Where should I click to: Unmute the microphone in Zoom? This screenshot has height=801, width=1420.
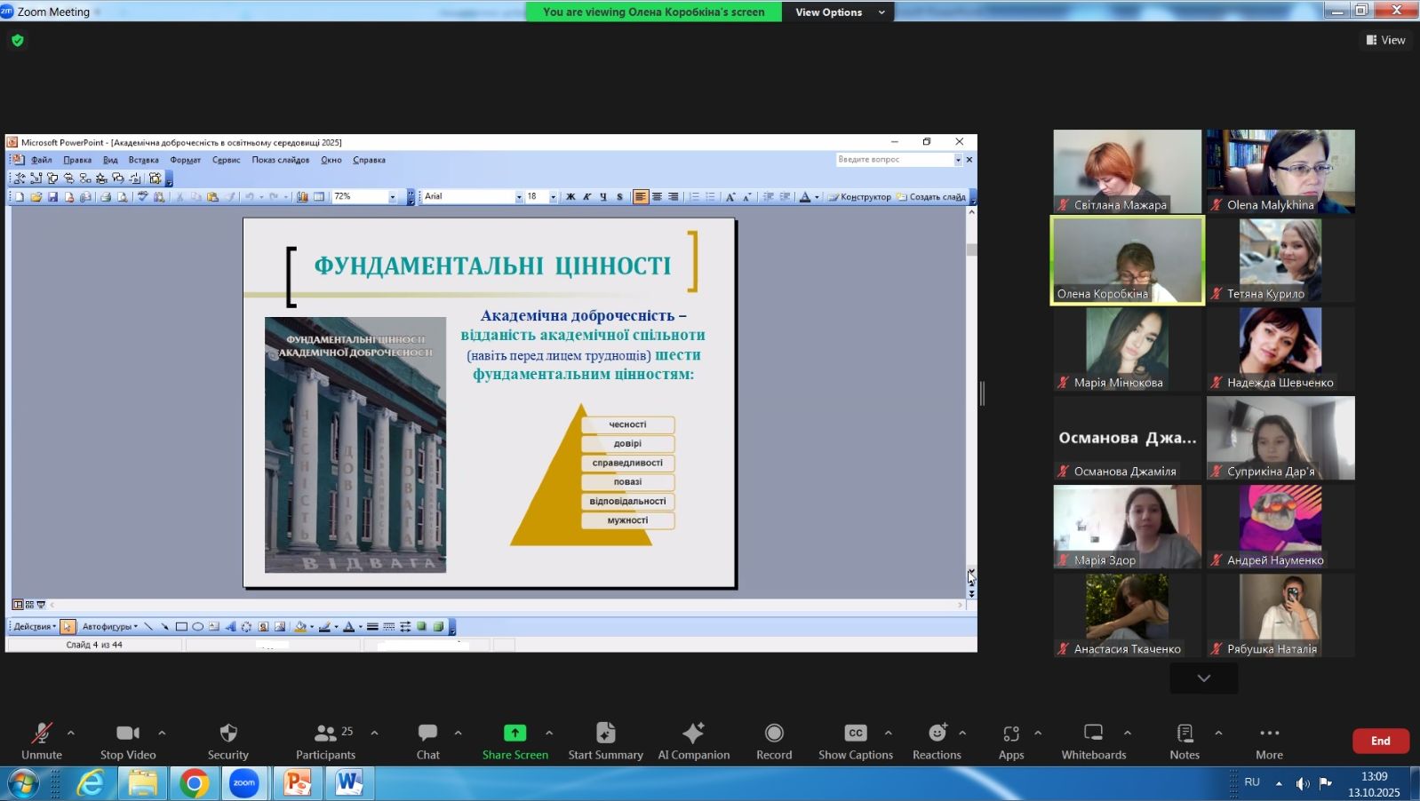click(42, 739)
